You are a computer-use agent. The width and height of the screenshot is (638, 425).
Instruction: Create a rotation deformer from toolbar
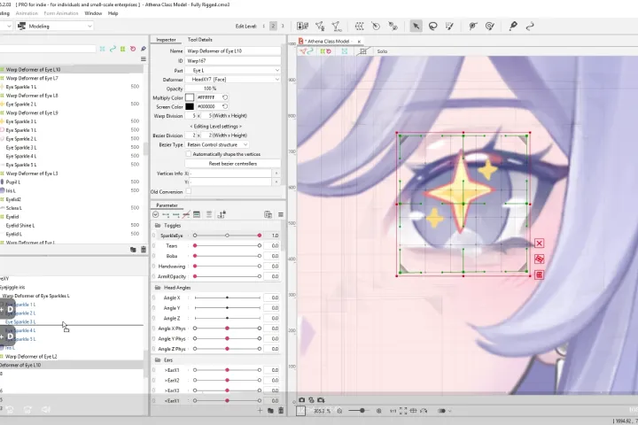[376, 26]
